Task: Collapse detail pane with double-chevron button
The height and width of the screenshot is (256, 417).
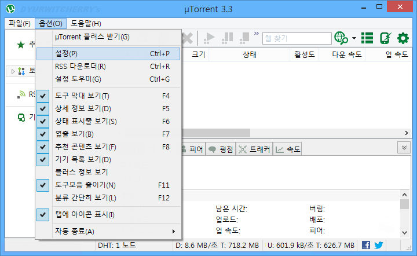Action: pos(404,148)
